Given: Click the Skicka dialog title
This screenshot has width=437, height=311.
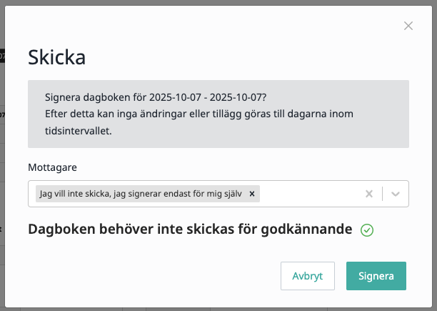Looking at the screenshot, I should click(57, 57).
